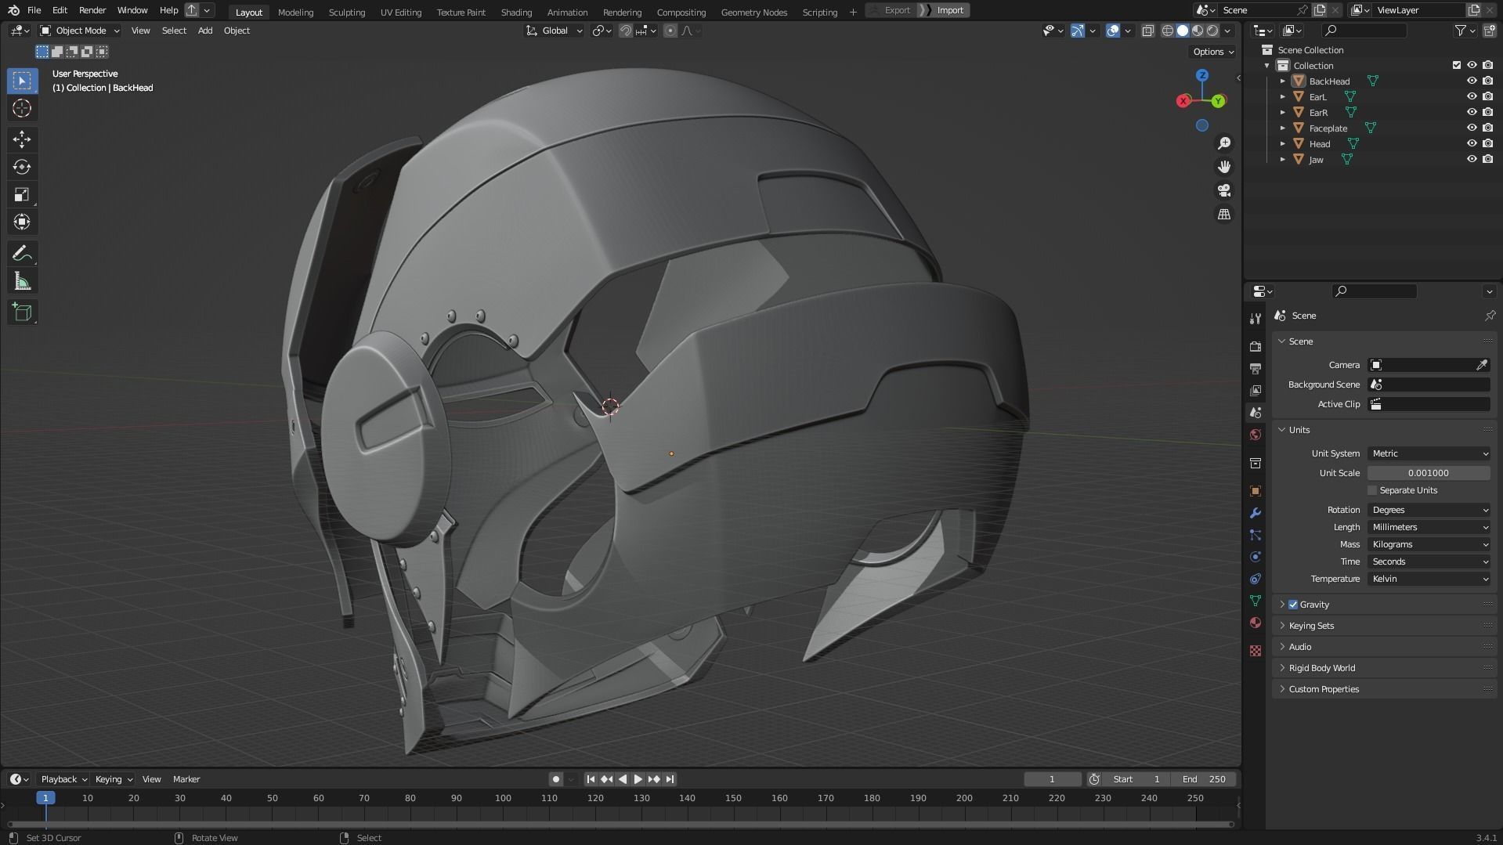Hide the BackHead object in viewport

pyautogui.click(x=1472, y=81)
